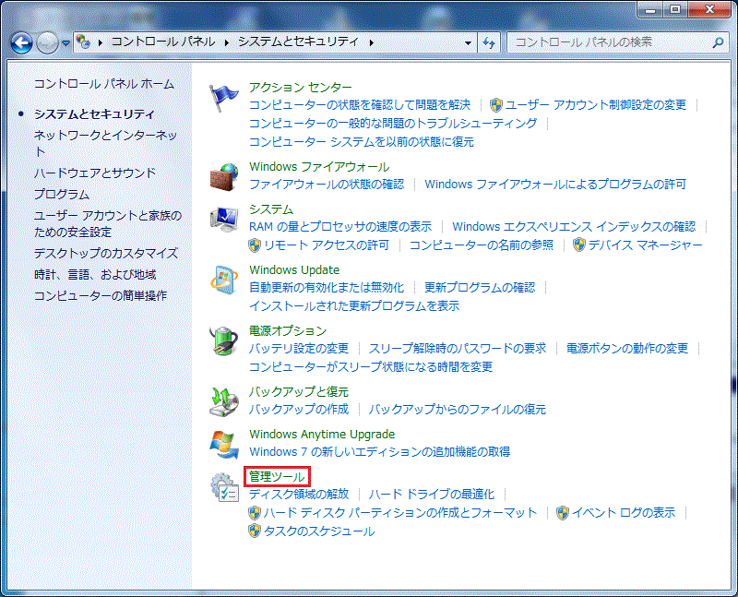The image size is (738, 597).
Task: Click the System computer icon
Action: tap(224, 220)
